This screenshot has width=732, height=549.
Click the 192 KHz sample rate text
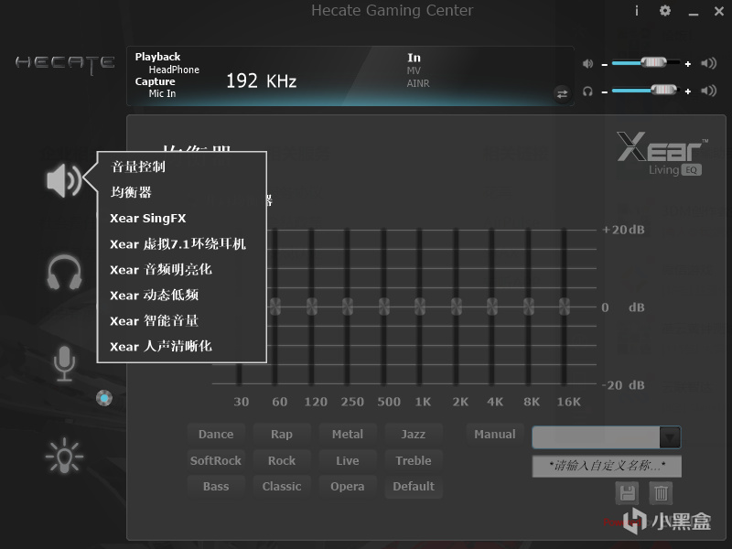262,81
